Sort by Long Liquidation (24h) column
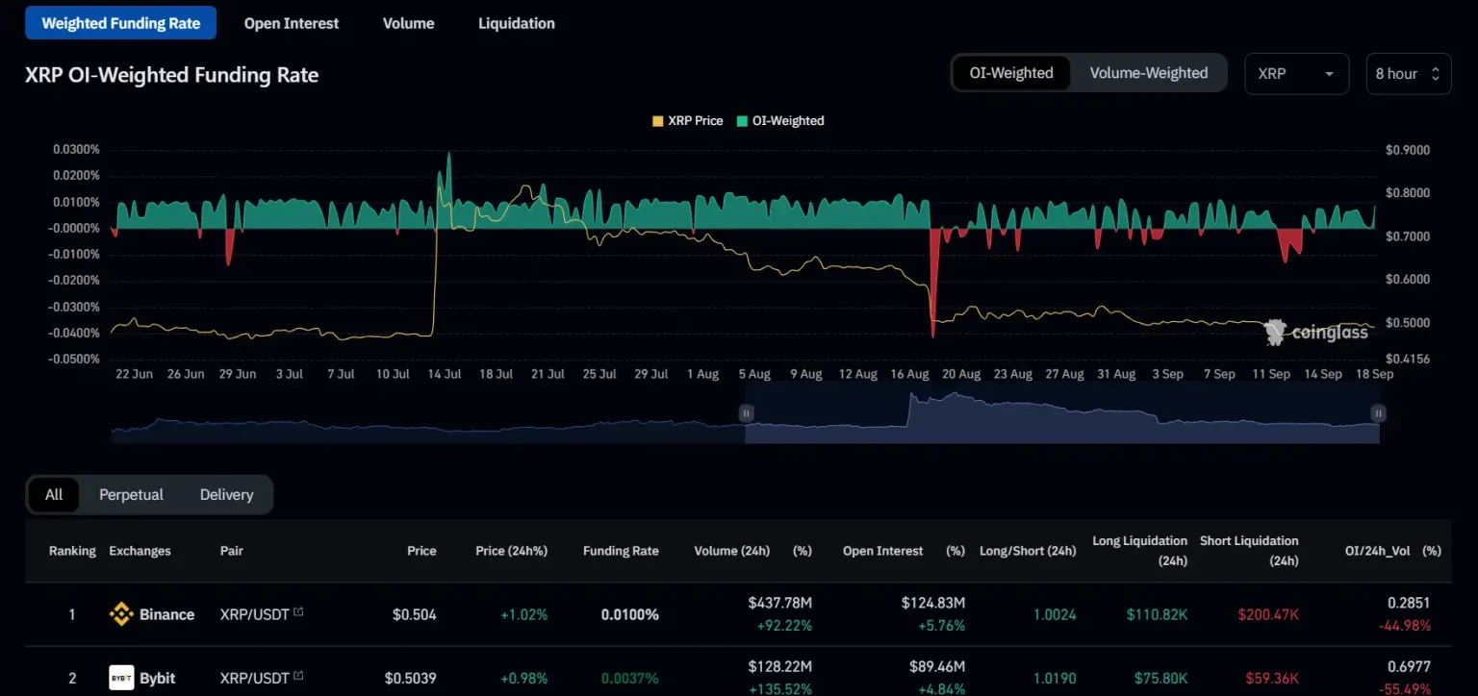The height and width of the screenshot is (696, 1478). (1139, 550)
